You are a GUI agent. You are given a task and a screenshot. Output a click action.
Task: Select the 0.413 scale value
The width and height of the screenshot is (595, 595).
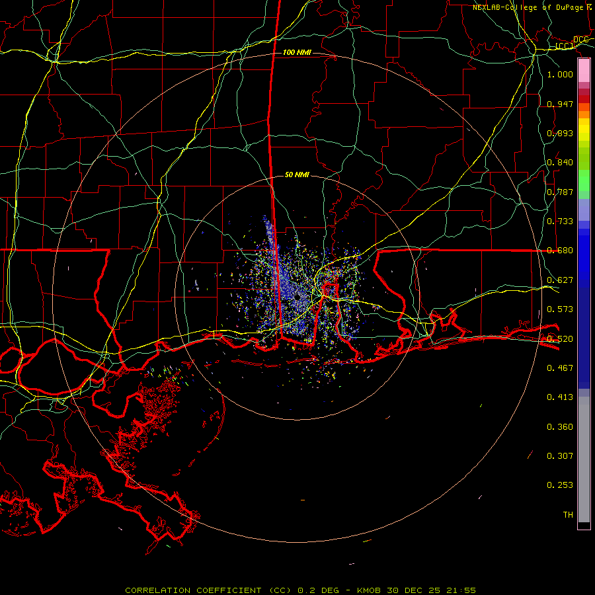click(560, 397)
